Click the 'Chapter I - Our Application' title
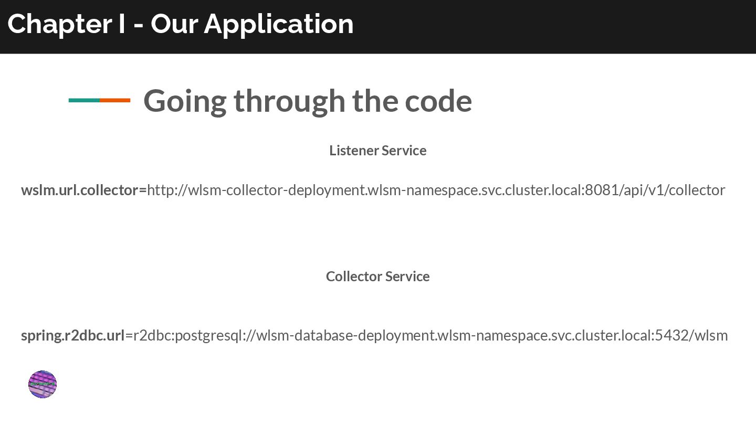 click(x=180, y=24)
